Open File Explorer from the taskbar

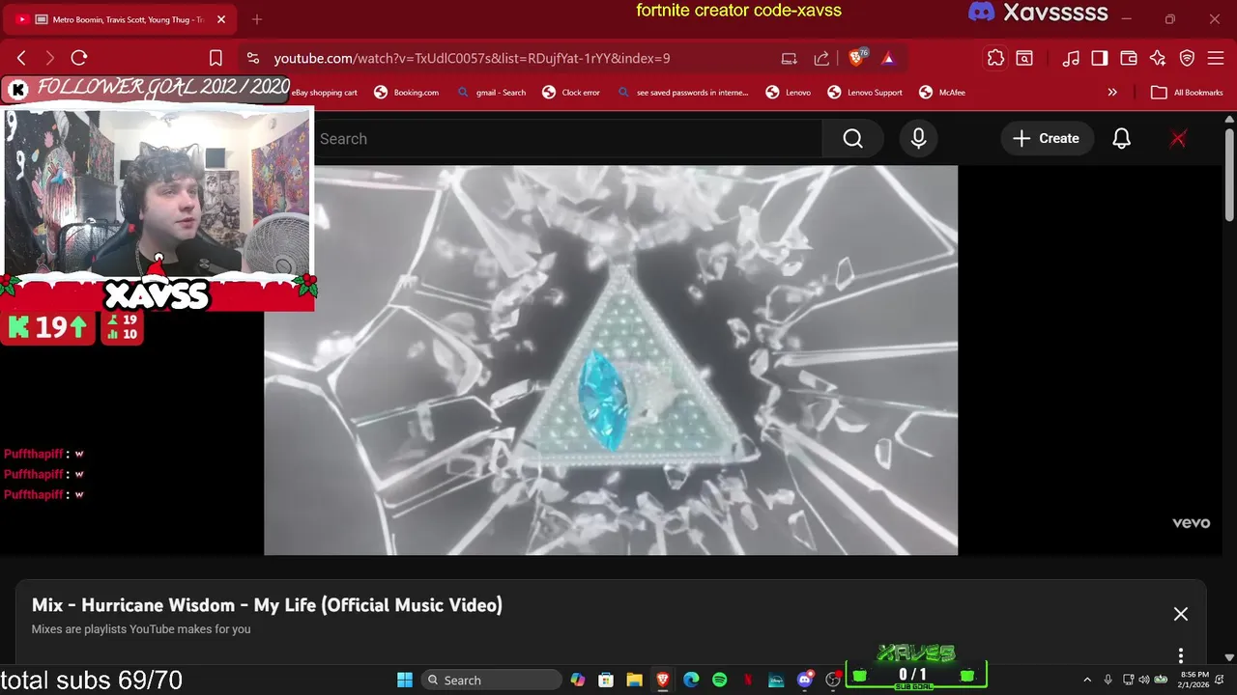[634, 680]
